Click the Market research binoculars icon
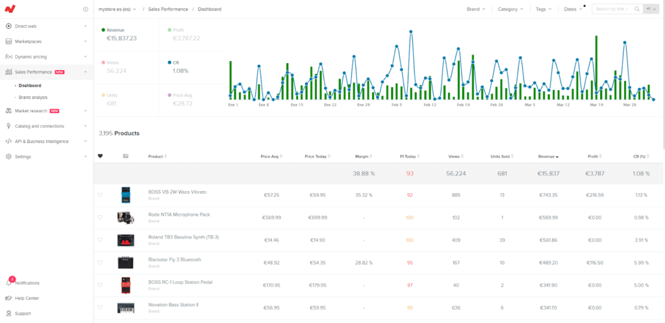The image size is (665, 323). pyautogui.click(x=8, y=111)
